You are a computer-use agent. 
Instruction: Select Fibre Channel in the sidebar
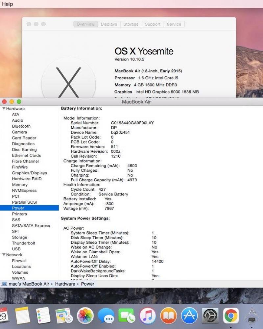coord(25,161)
